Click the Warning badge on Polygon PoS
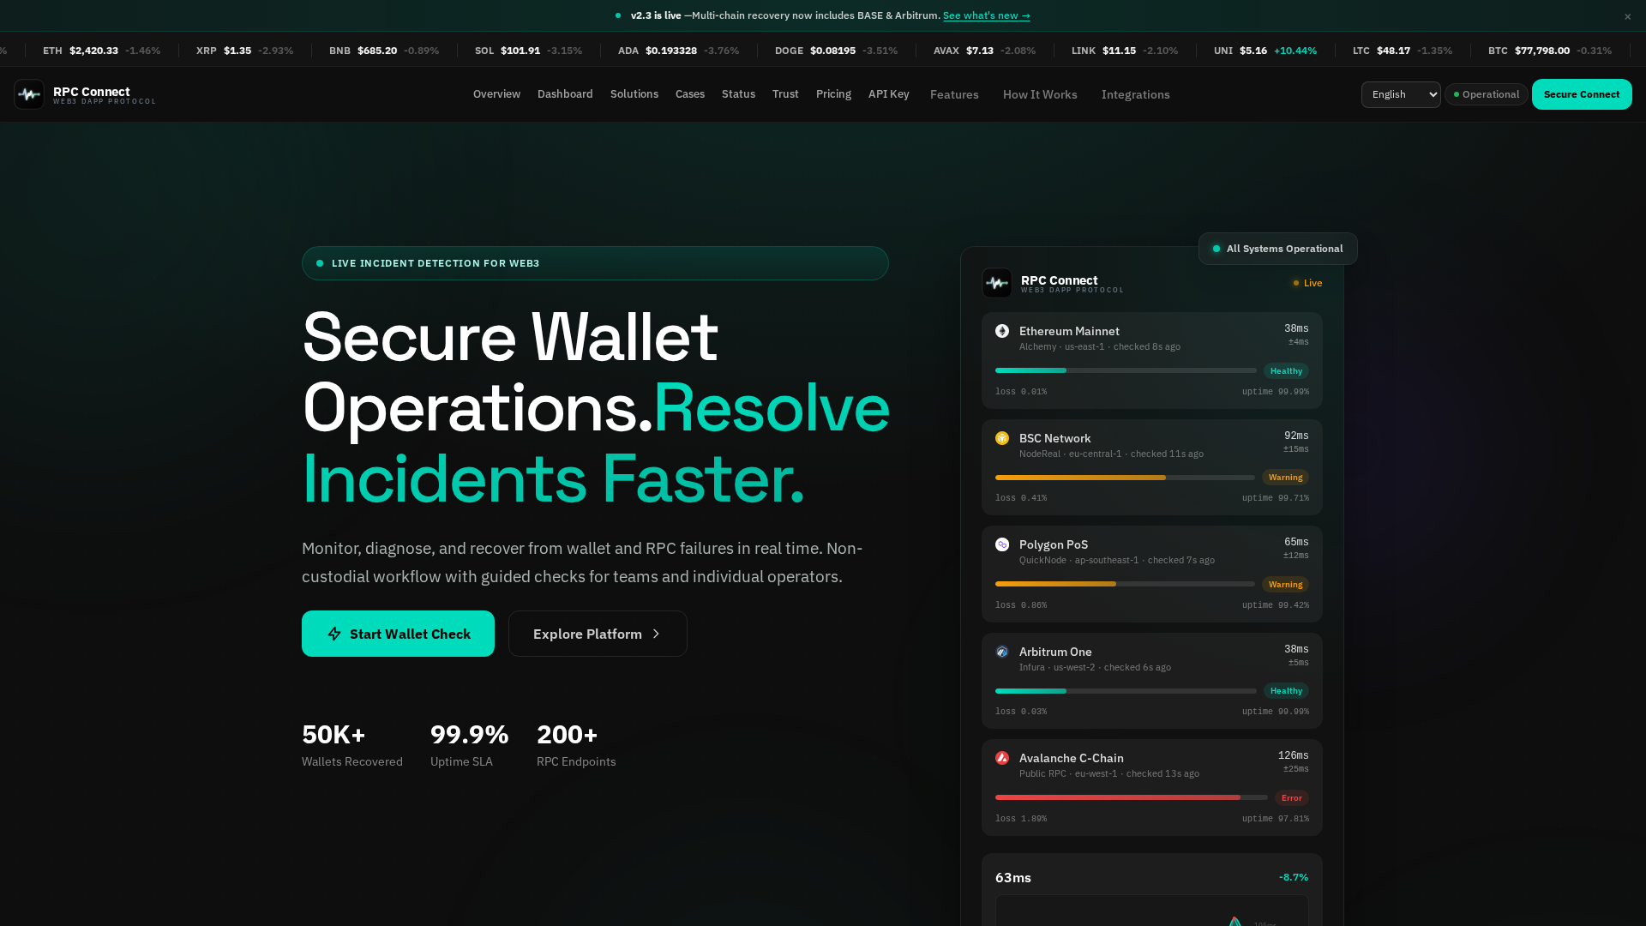 1285,585
